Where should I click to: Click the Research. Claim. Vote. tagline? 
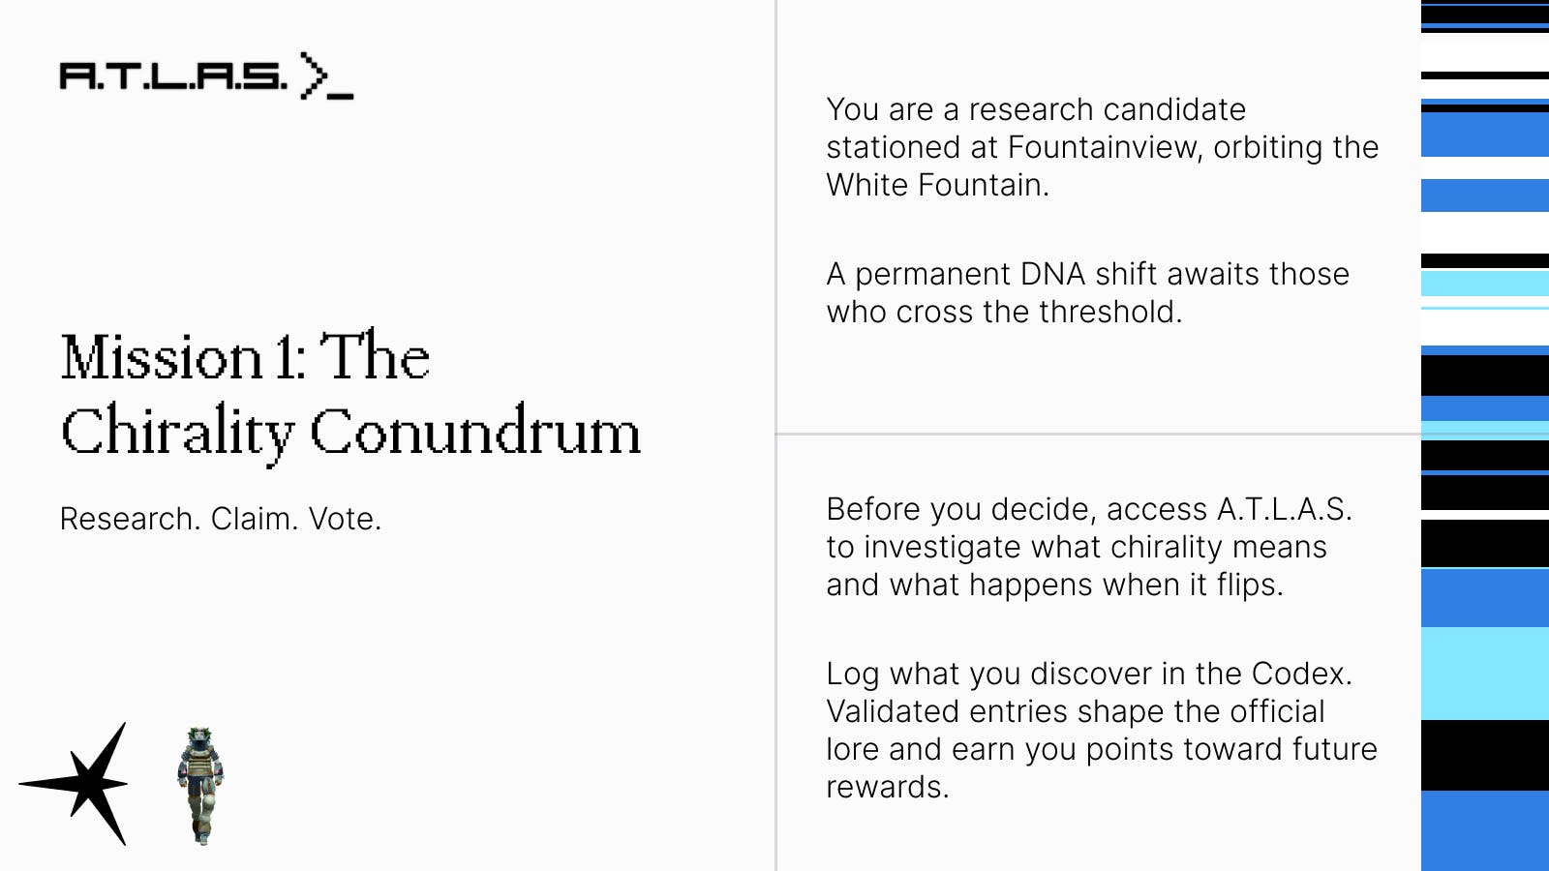[221, 519]
